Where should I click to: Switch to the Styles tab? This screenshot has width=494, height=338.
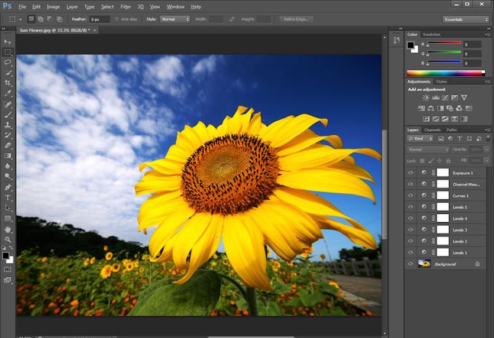coord(441,82)
